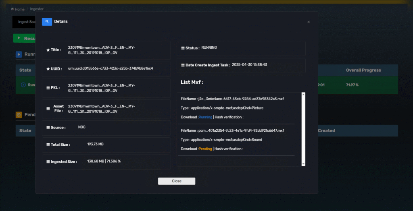Click the Home icon in breadcrumb
413x211 pixels.
pyautogui.click(x=13, y=9)
